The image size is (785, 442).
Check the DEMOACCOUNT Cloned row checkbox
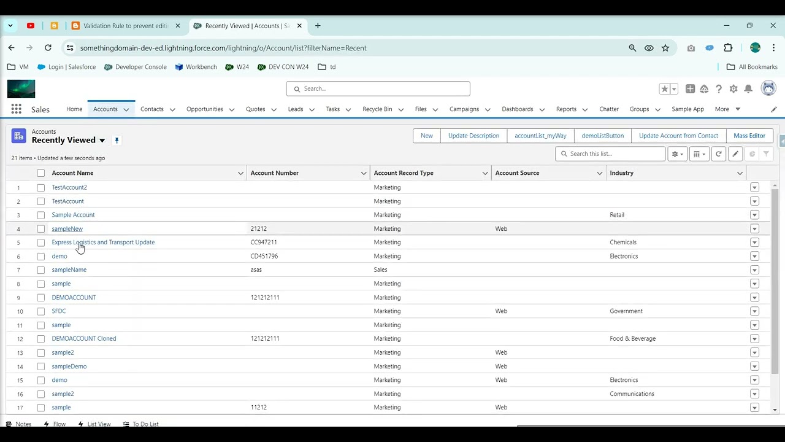(40, 339)
